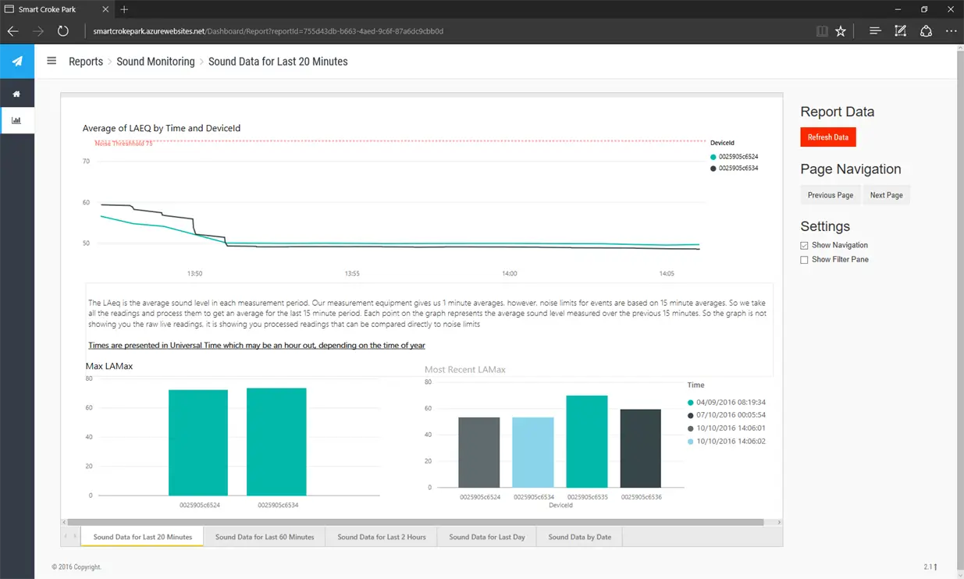The width and height of the screenshot is (964, 579).
Task: Open browser More actions ellipsis menu
Action: click(951, 30)
